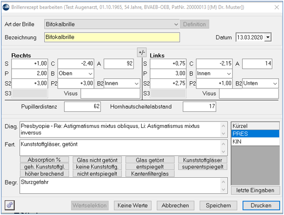Save prescription with Speichern
The image size is (284, 215).
tap(218, 205)
